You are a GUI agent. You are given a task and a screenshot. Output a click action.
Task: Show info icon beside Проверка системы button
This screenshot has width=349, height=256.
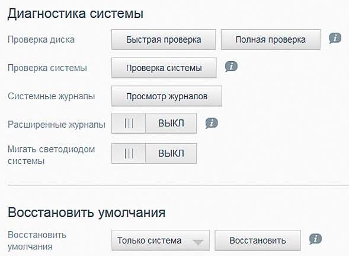231,67
